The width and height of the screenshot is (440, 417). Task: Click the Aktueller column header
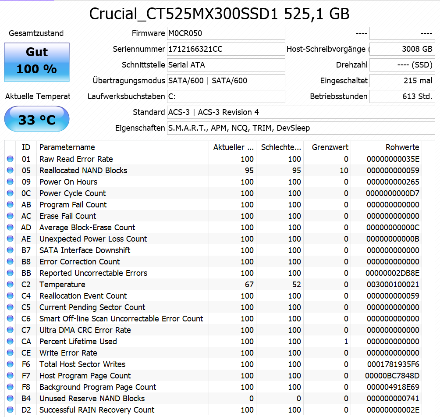click(x=233, y=147)
